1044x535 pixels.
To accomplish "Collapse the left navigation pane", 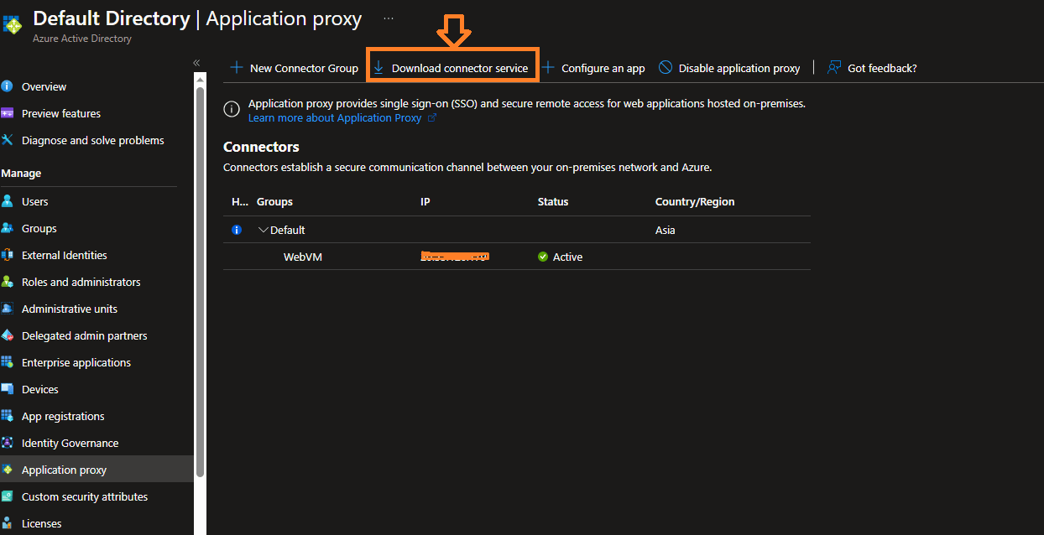I will (196, 62).
